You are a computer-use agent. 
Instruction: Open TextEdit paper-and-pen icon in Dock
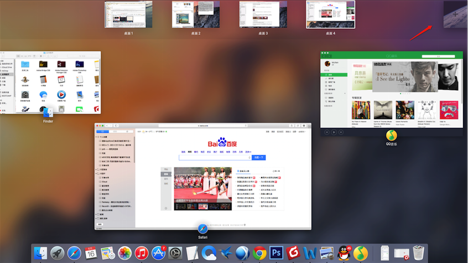[192, 253]
